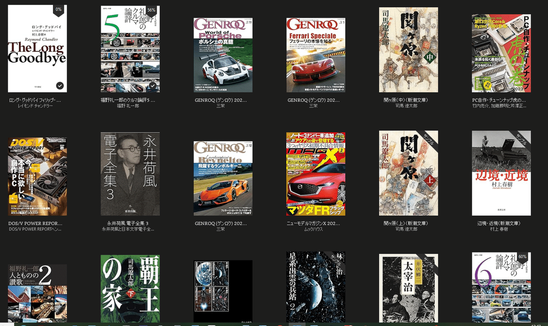Click author text DOS/V POWER REPORTヘン...
The width and height of the screenshot is (548, 326).
point(35,229)
